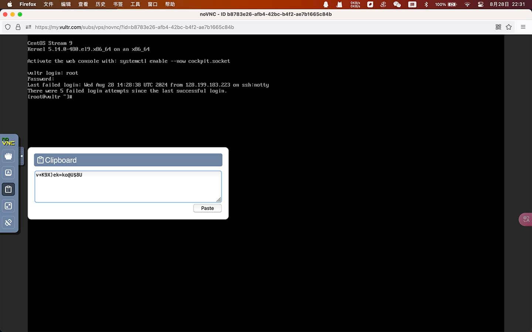The height and width of the screenshot is (332, 532).
Task: Select the noVNC drag viewport hand tool
Action: coord(8,156)
